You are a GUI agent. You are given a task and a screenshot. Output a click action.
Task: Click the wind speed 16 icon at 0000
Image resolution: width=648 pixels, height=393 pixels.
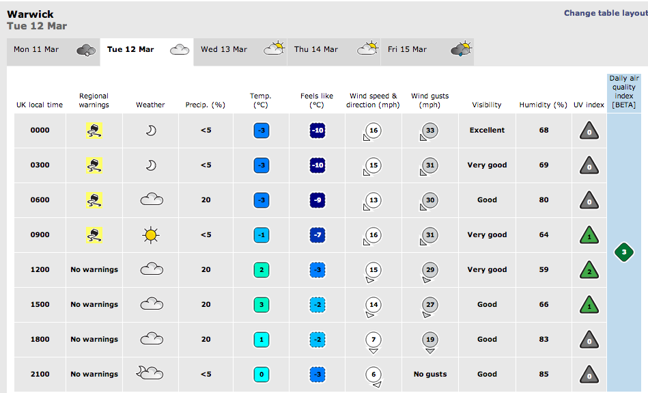tap(372, 131)
